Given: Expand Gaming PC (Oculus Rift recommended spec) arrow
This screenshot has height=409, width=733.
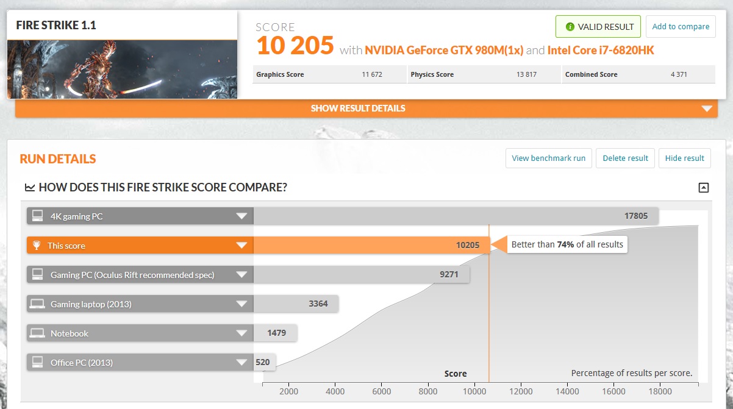Looking at the screenshot, I should [x=241, y=274].
